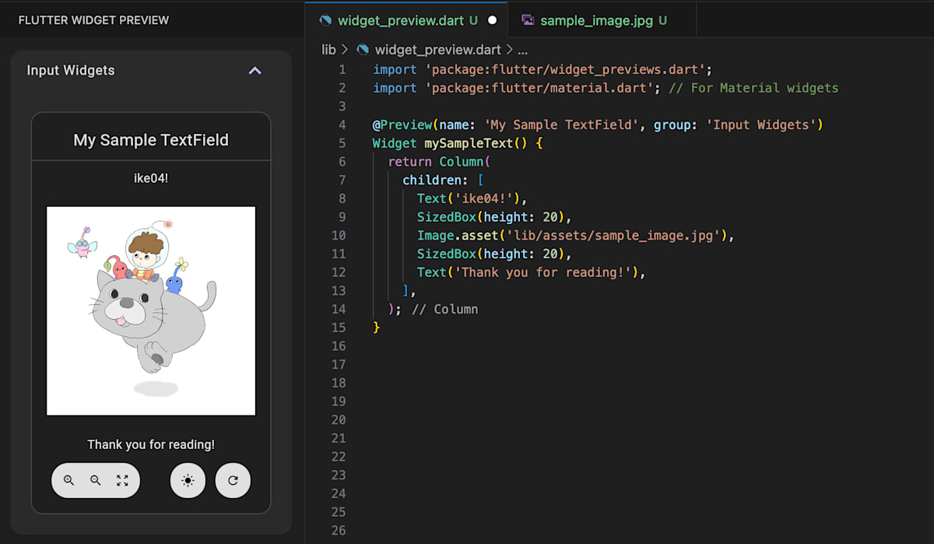
Task: Click the Dart icon in the breadcrumb
Action: 362,50
